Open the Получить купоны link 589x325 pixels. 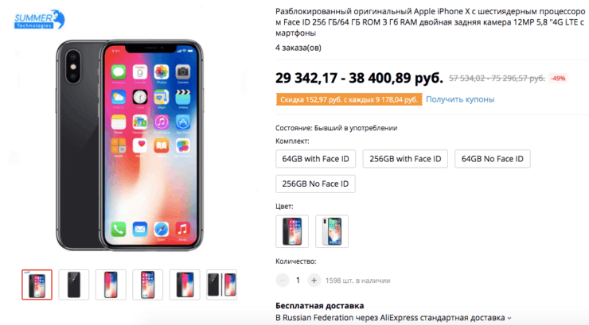click(x=460, y=99)
